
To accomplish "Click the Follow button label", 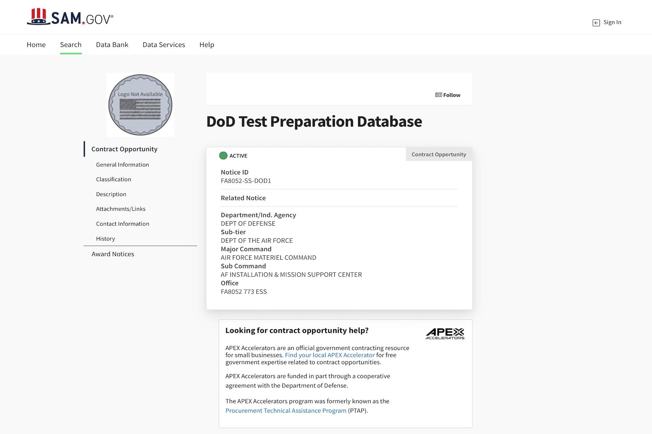I will click(452, 95).
